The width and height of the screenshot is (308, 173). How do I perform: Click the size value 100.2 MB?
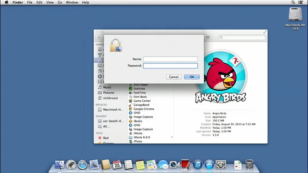pos(218,121)
